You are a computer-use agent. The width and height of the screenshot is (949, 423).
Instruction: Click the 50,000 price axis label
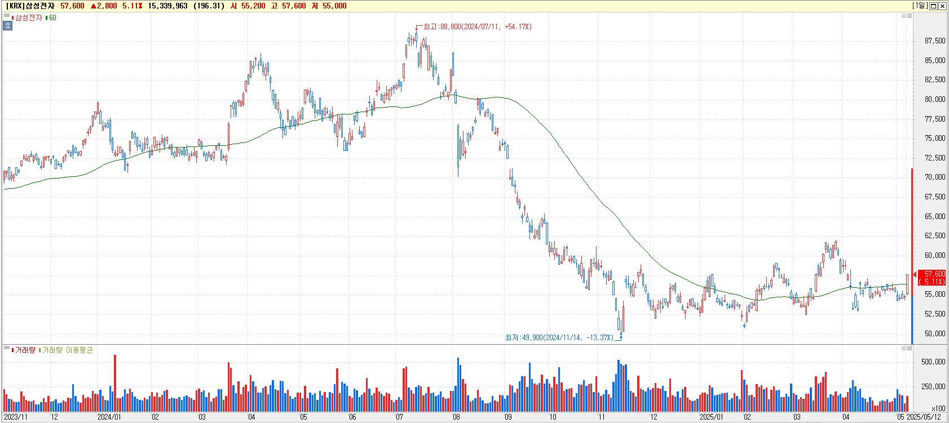[935, 333]
